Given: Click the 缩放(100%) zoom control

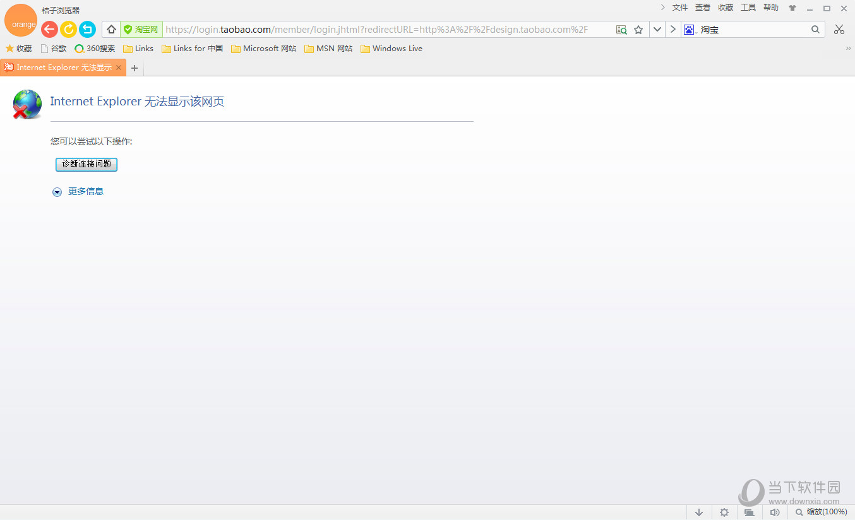Looking at the screenshot, I should pos(821,512).
